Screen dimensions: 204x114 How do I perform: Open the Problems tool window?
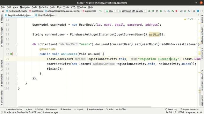pos(52,109)
